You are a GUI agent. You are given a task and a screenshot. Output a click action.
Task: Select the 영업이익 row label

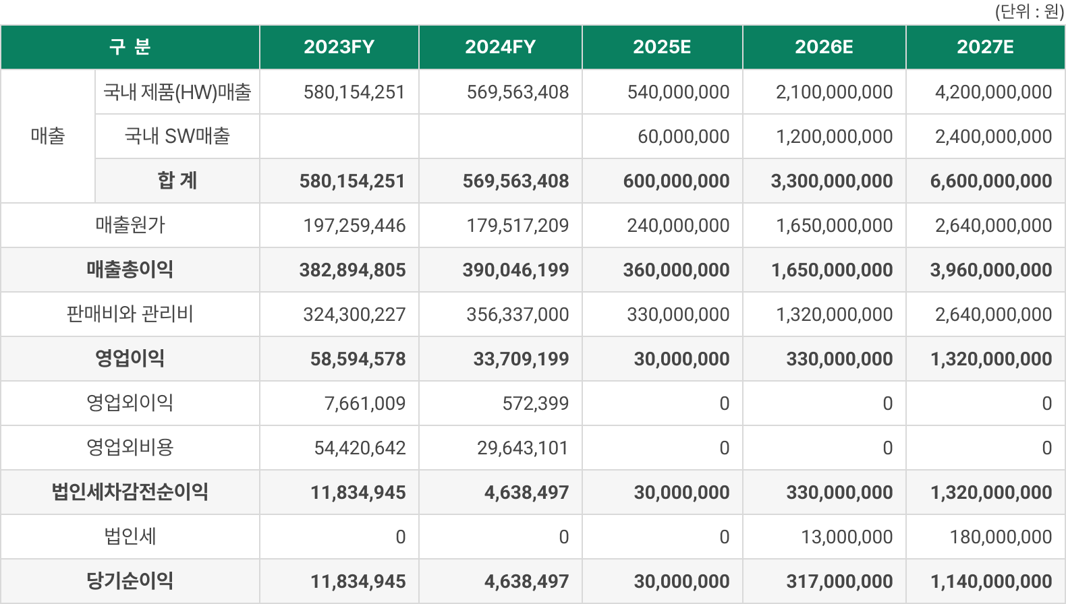(130, 359)
